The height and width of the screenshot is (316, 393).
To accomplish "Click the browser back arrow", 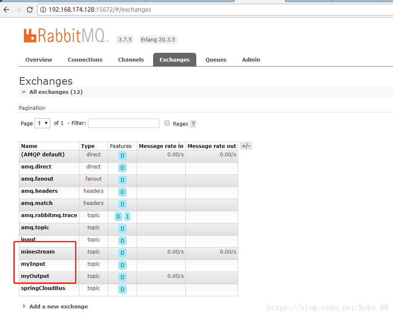I will click(x=6, y=10).
